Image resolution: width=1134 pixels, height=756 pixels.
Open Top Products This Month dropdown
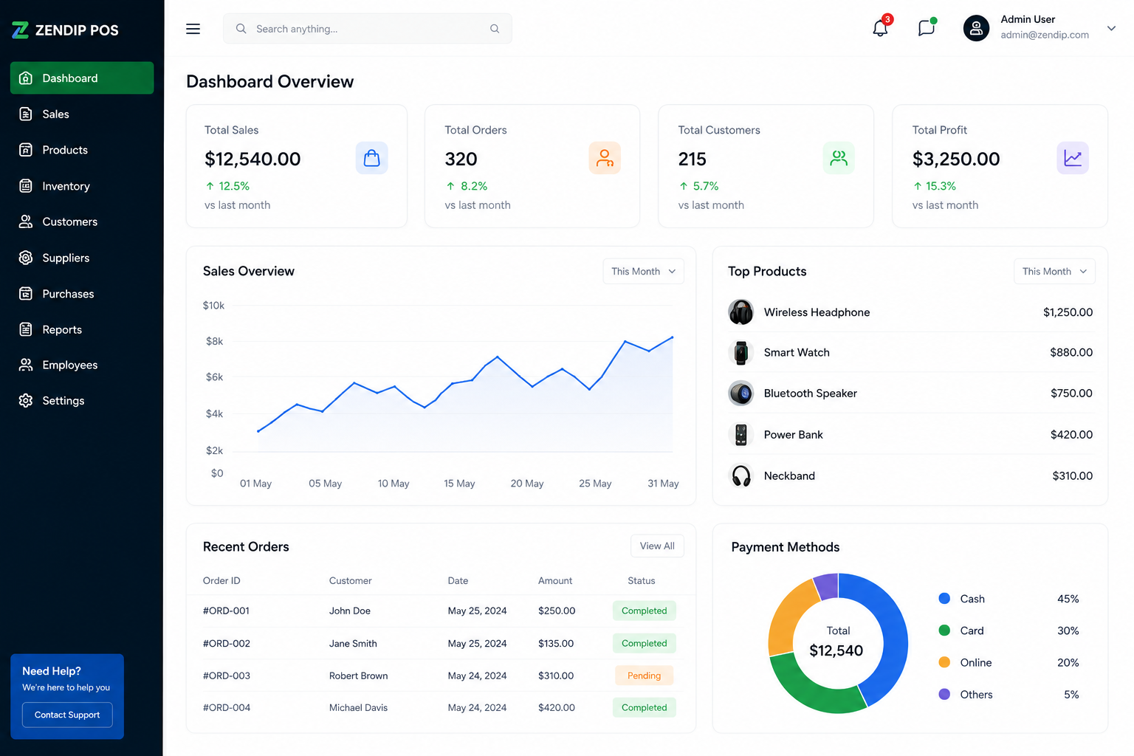tap(1054, 271)
